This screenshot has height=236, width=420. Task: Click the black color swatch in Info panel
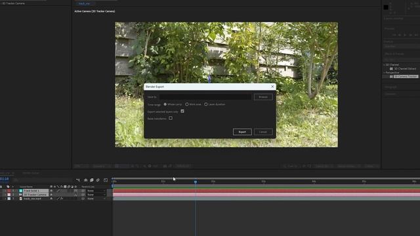point(386,7)
